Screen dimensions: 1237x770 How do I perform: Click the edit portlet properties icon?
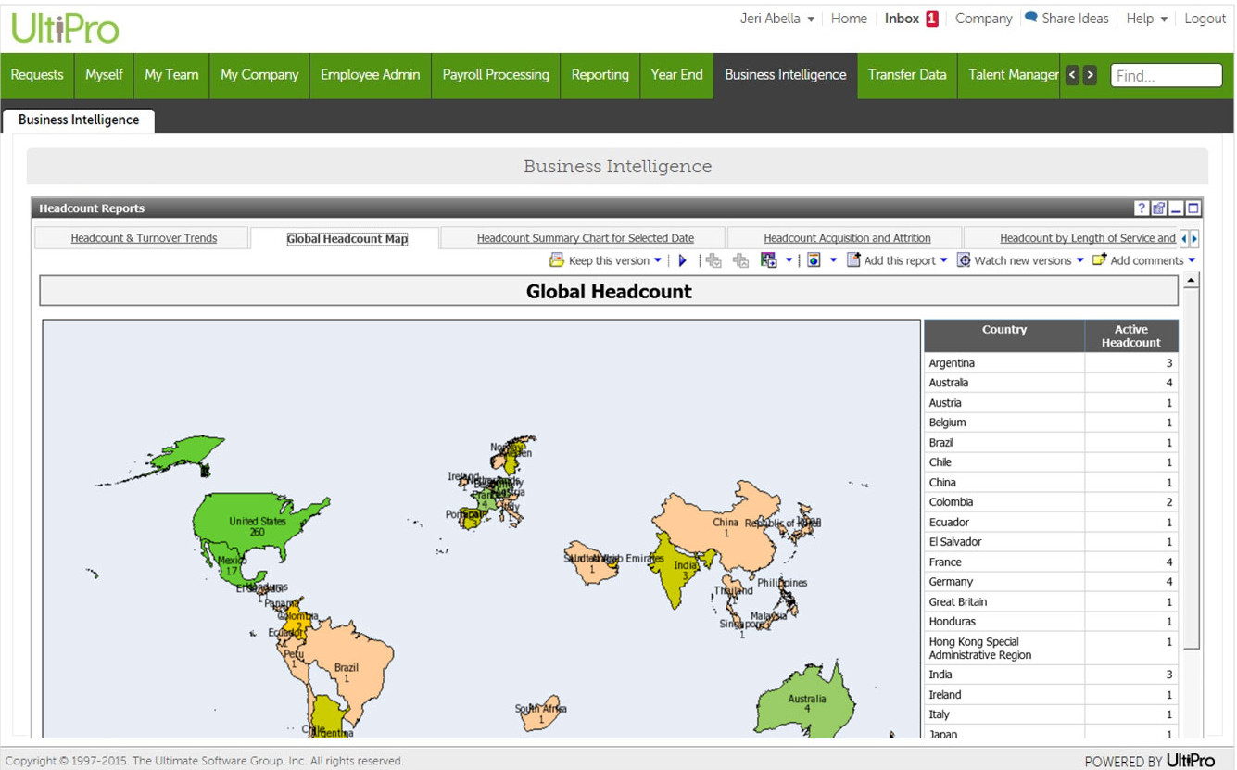tap(1158, 208)
